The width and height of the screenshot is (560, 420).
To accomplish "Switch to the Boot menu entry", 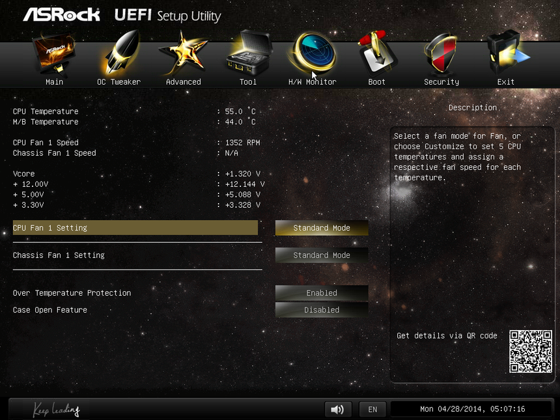I will pos(376,81).
